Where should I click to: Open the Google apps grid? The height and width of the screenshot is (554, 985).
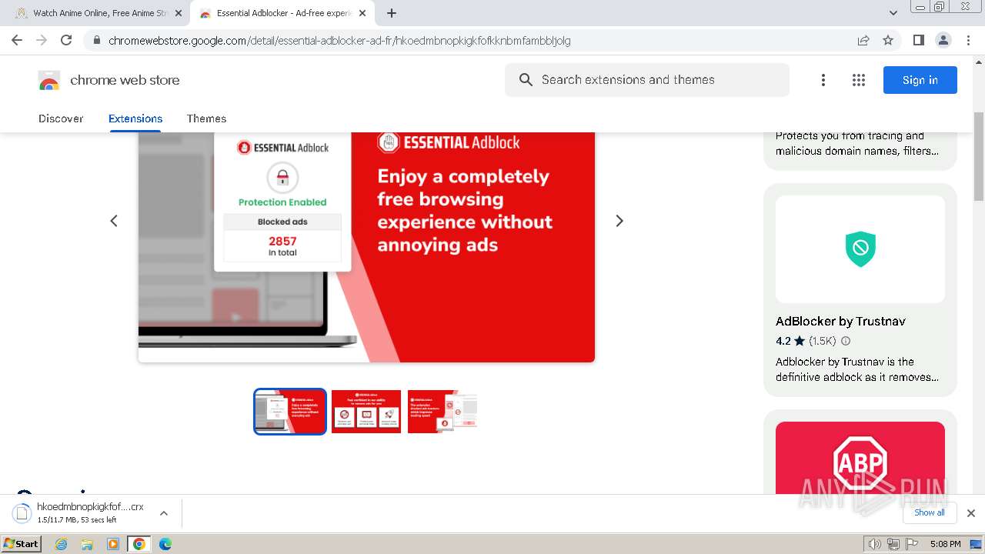859,80
